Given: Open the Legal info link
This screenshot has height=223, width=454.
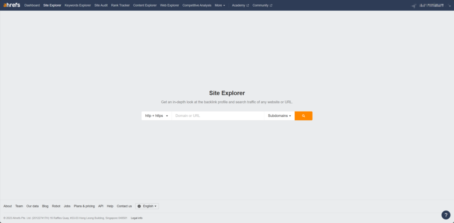Looking at the screenshot, I should [x=137, y=218].
